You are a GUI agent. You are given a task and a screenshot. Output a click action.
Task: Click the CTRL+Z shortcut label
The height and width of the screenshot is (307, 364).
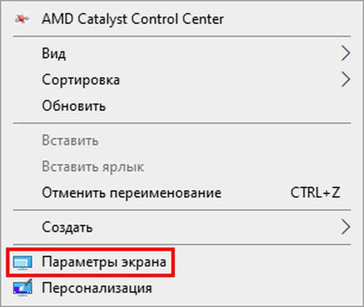coord(315,193)
